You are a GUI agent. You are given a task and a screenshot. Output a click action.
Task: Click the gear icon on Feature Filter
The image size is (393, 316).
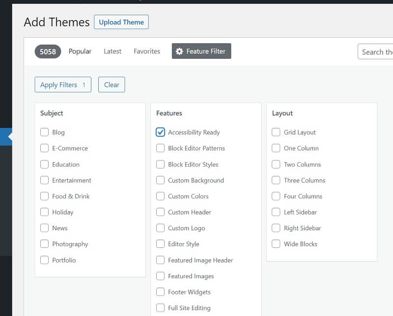coord(179,51)
